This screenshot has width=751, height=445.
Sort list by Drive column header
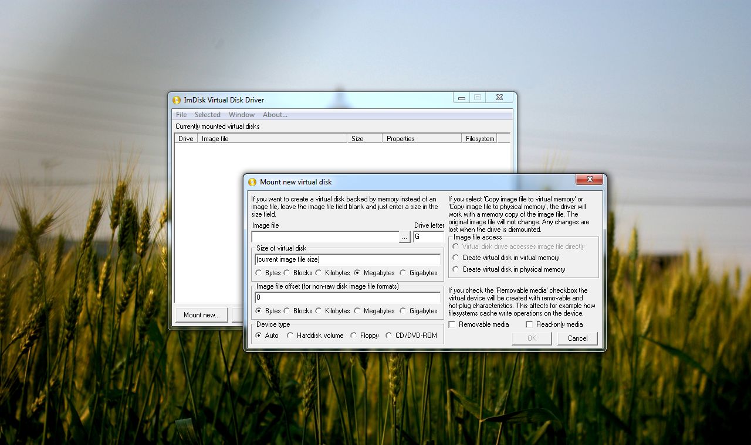[185, 139]
